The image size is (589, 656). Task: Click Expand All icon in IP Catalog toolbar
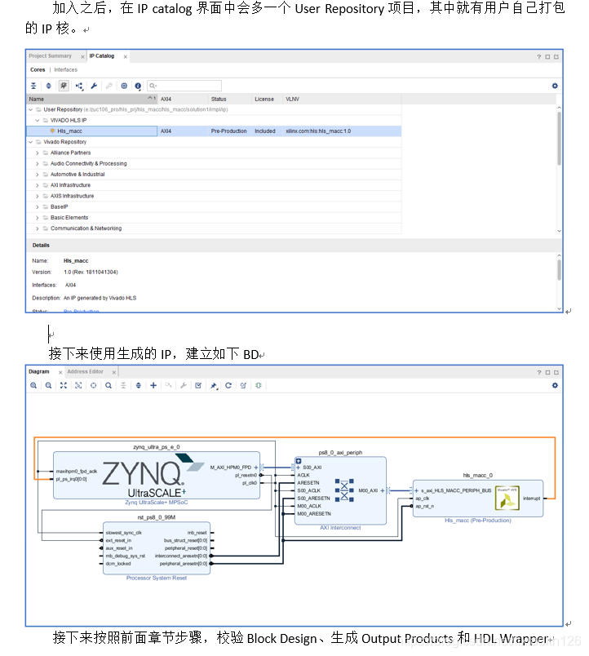coord(48,86)
